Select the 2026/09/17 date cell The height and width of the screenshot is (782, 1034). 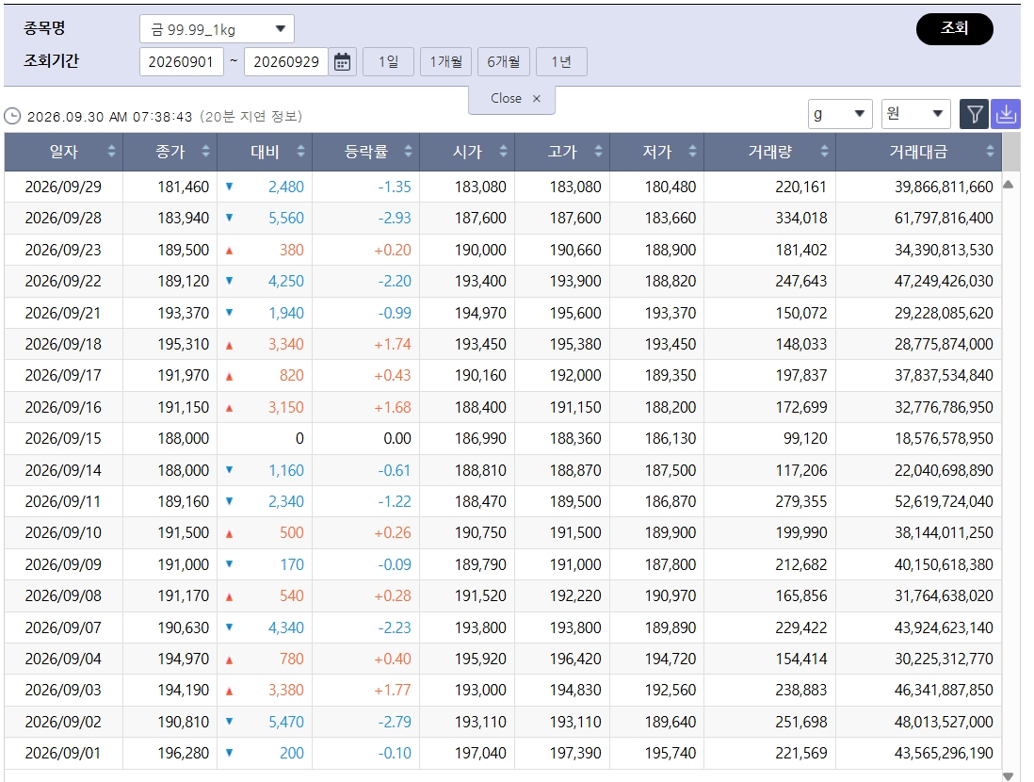pos(63,376)
